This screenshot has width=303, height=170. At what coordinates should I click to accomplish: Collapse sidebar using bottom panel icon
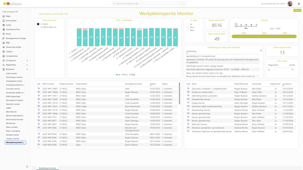[x=27, y=167]
